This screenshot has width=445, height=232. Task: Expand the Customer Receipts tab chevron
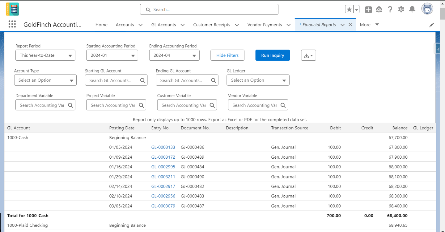pyautogui.click(x=237, y=25)
